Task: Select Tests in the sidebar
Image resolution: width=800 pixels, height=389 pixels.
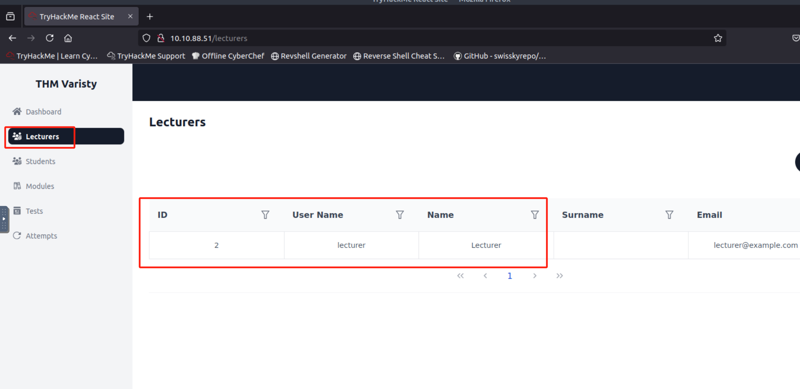Action: pyautogui.click(x=34, y=211)
